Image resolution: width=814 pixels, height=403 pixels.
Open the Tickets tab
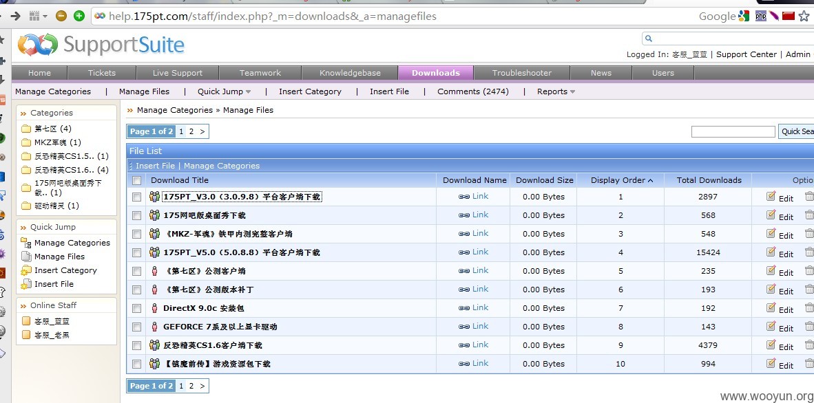(x=102, y=73)
